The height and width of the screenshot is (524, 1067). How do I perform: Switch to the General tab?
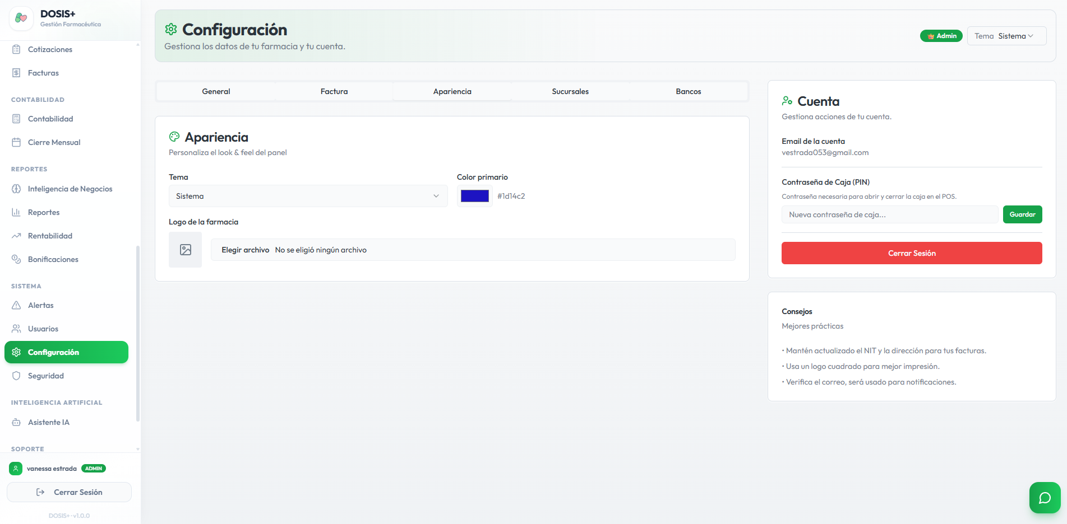coord(216,91)
